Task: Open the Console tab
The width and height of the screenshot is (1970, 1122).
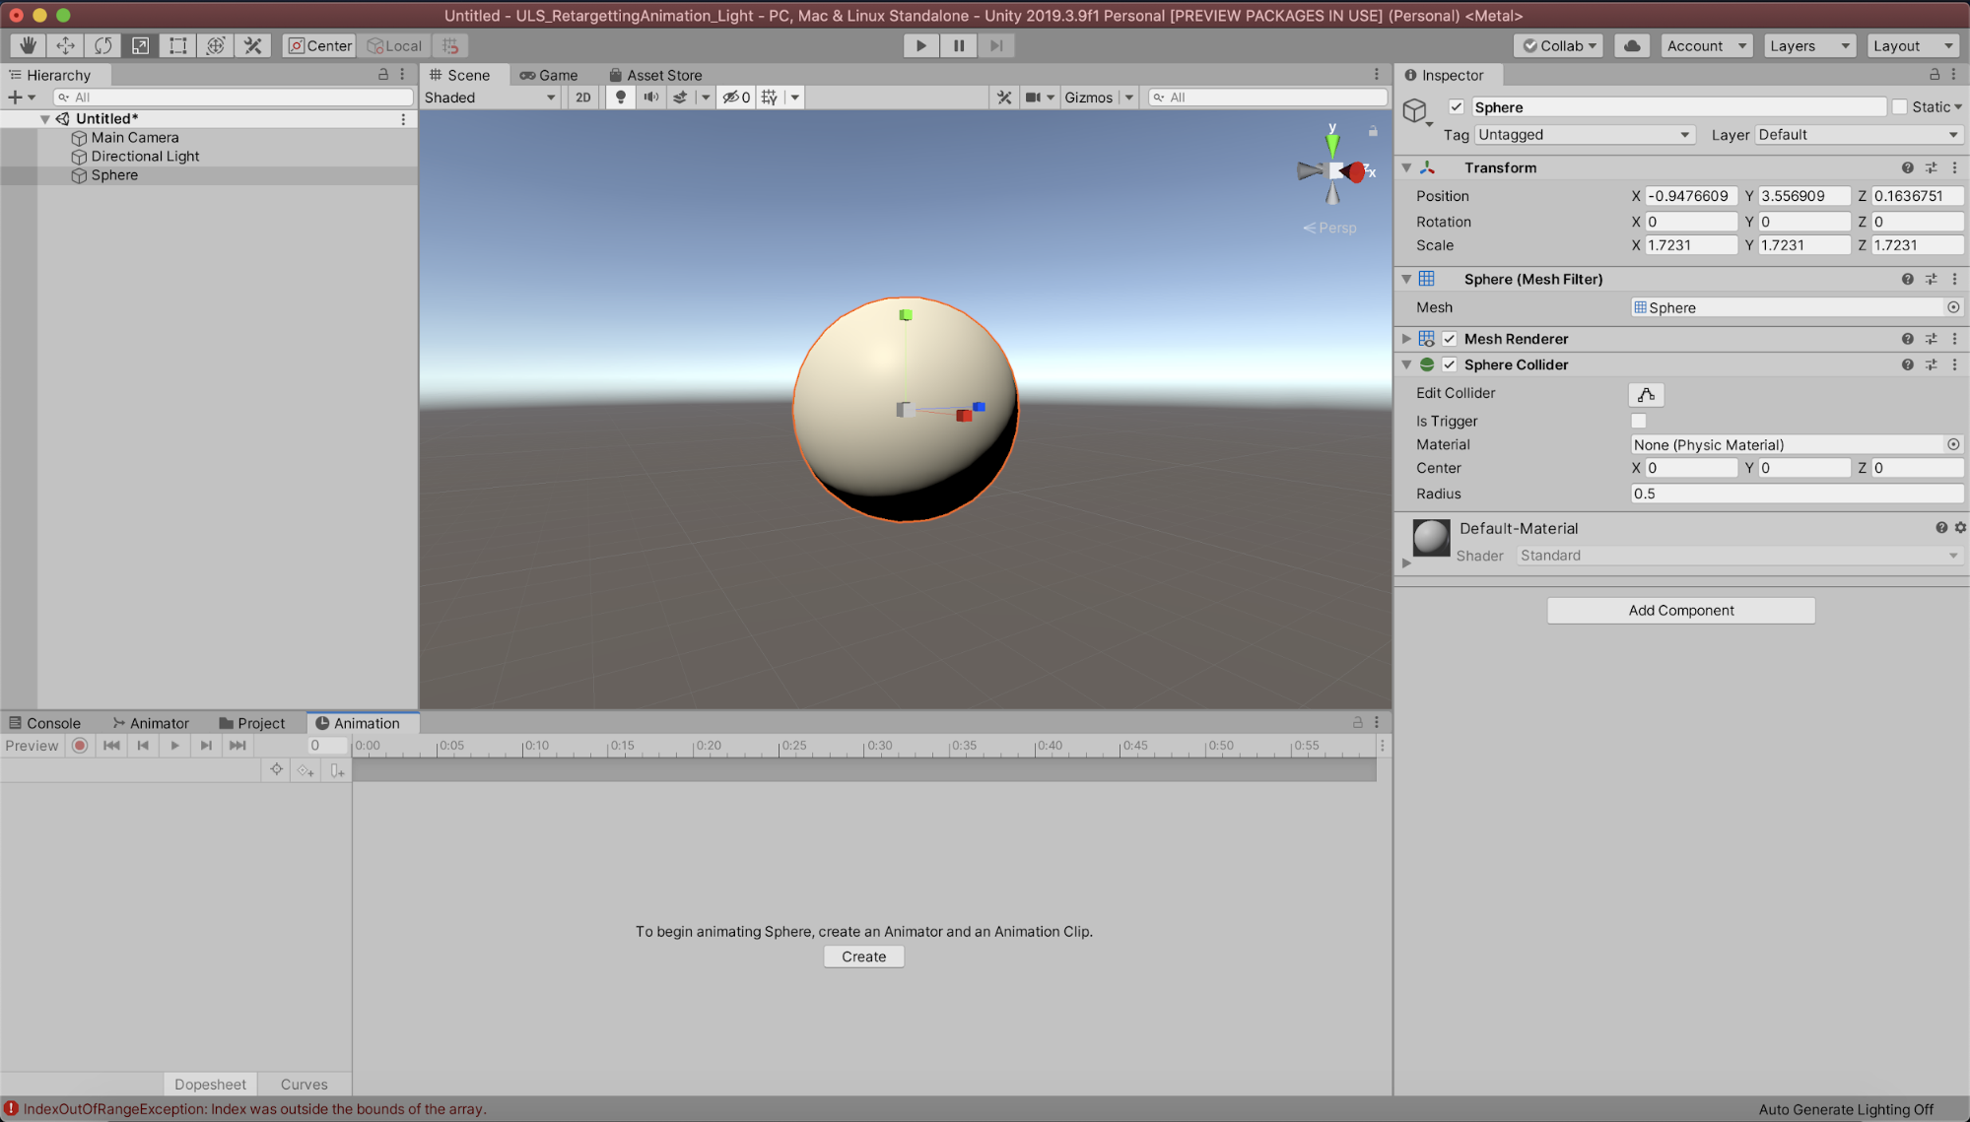Action: pyautogui.click(x=44, y=723)
